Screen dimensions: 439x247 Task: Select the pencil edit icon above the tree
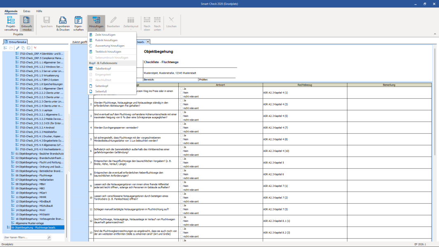coord(17,48)
